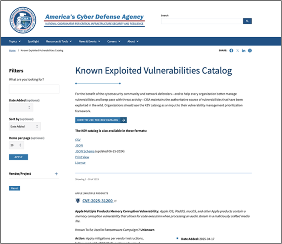Image resolution: width=282 pixels, height=244 pixels.
Task: Click arrow on How to Use KEV button
Action: (123, 120)
